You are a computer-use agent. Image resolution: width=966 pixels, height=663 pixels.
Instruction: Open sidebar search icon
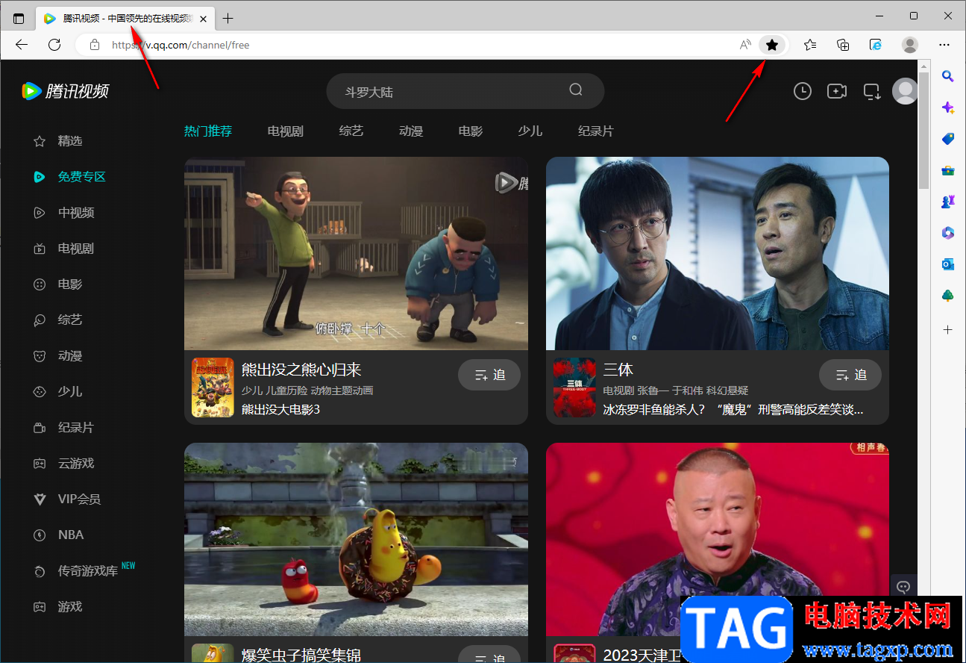coord(947,75)
